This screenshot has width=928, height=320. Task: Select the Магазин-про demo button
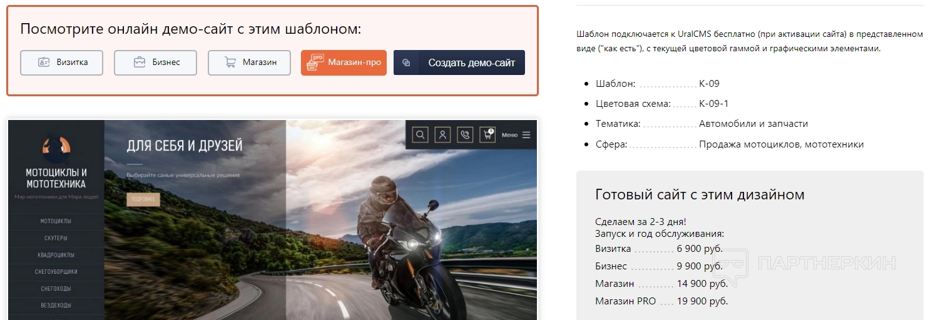click(x=344, y=62)
